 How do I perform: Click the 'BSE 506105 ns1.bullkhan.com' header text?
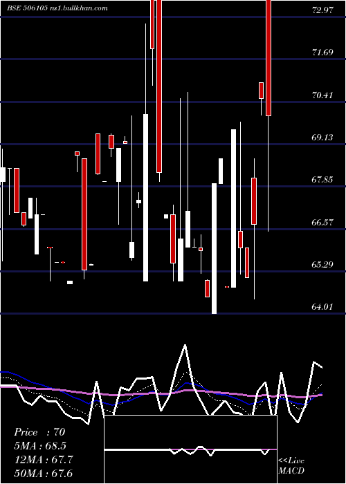click(x=57, y=8)
